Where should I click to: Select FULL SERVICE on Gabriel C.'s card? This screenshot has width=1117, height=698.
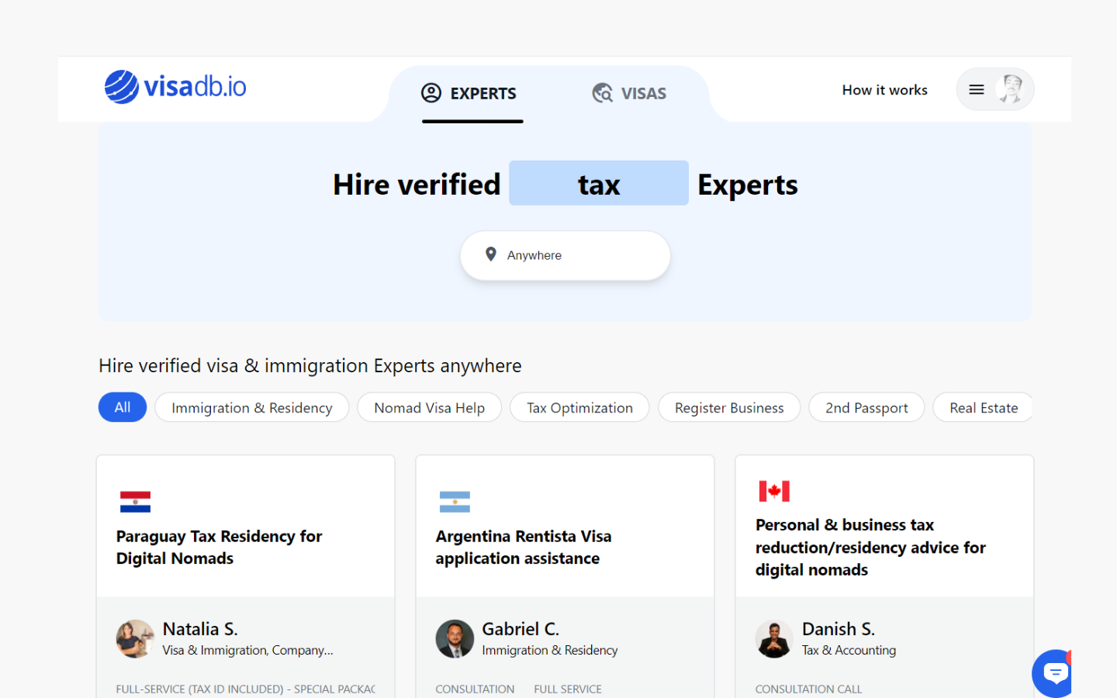point(568,689)
